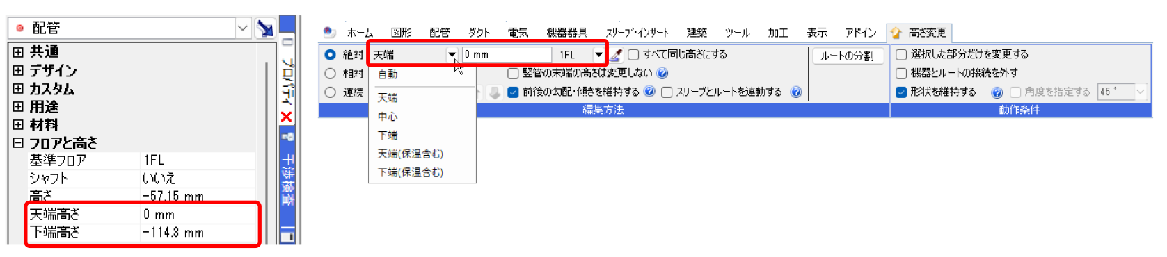Click the arrow icon beside 配管 selector
Screen dimensions: 1167x257
point(265,28)
